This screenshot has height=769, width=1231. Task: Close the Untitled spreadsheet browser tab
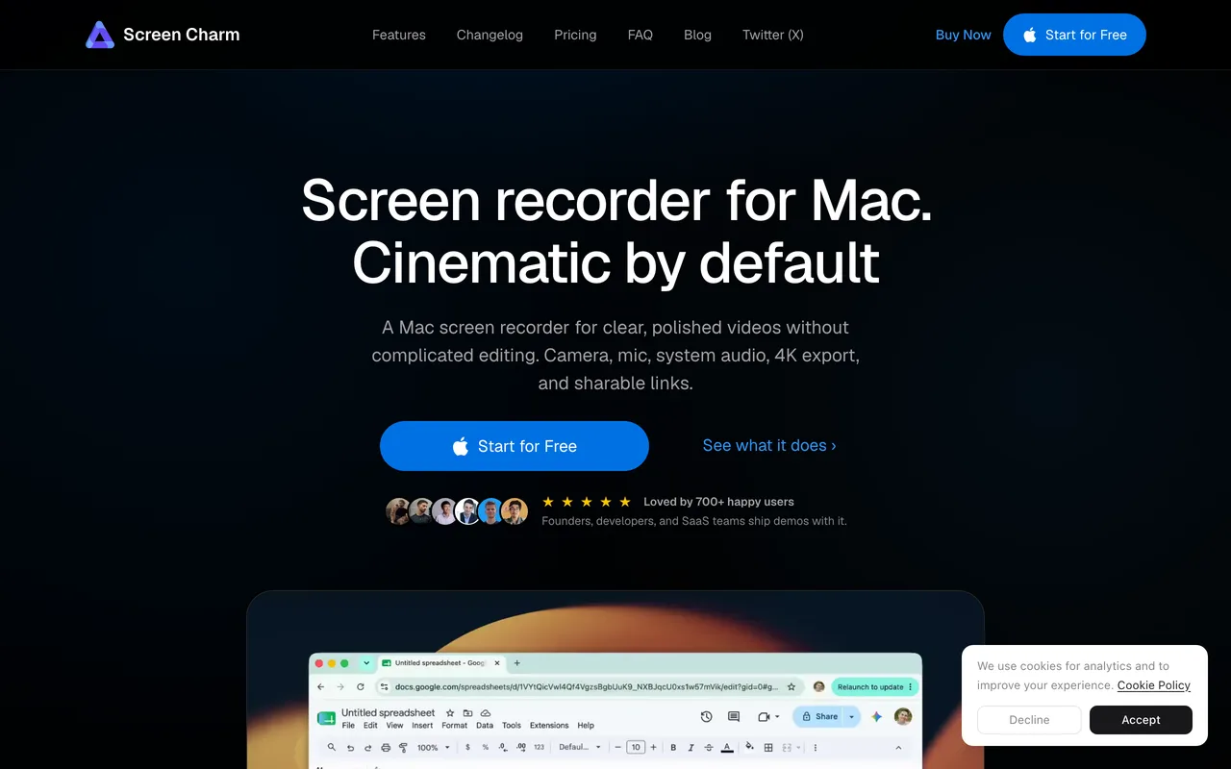pos(497,663)
